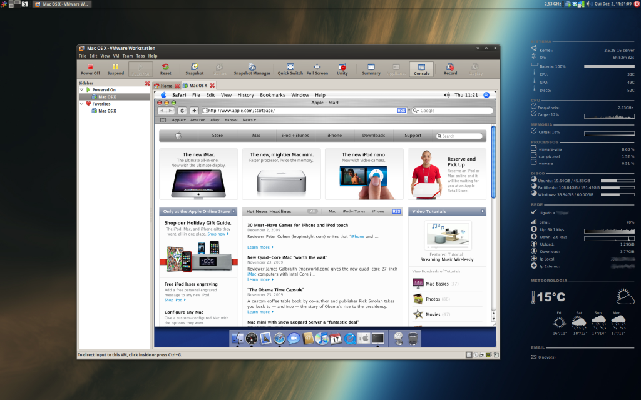
Task: Open Finder in the Mac dock
Action: pos(237,338)
